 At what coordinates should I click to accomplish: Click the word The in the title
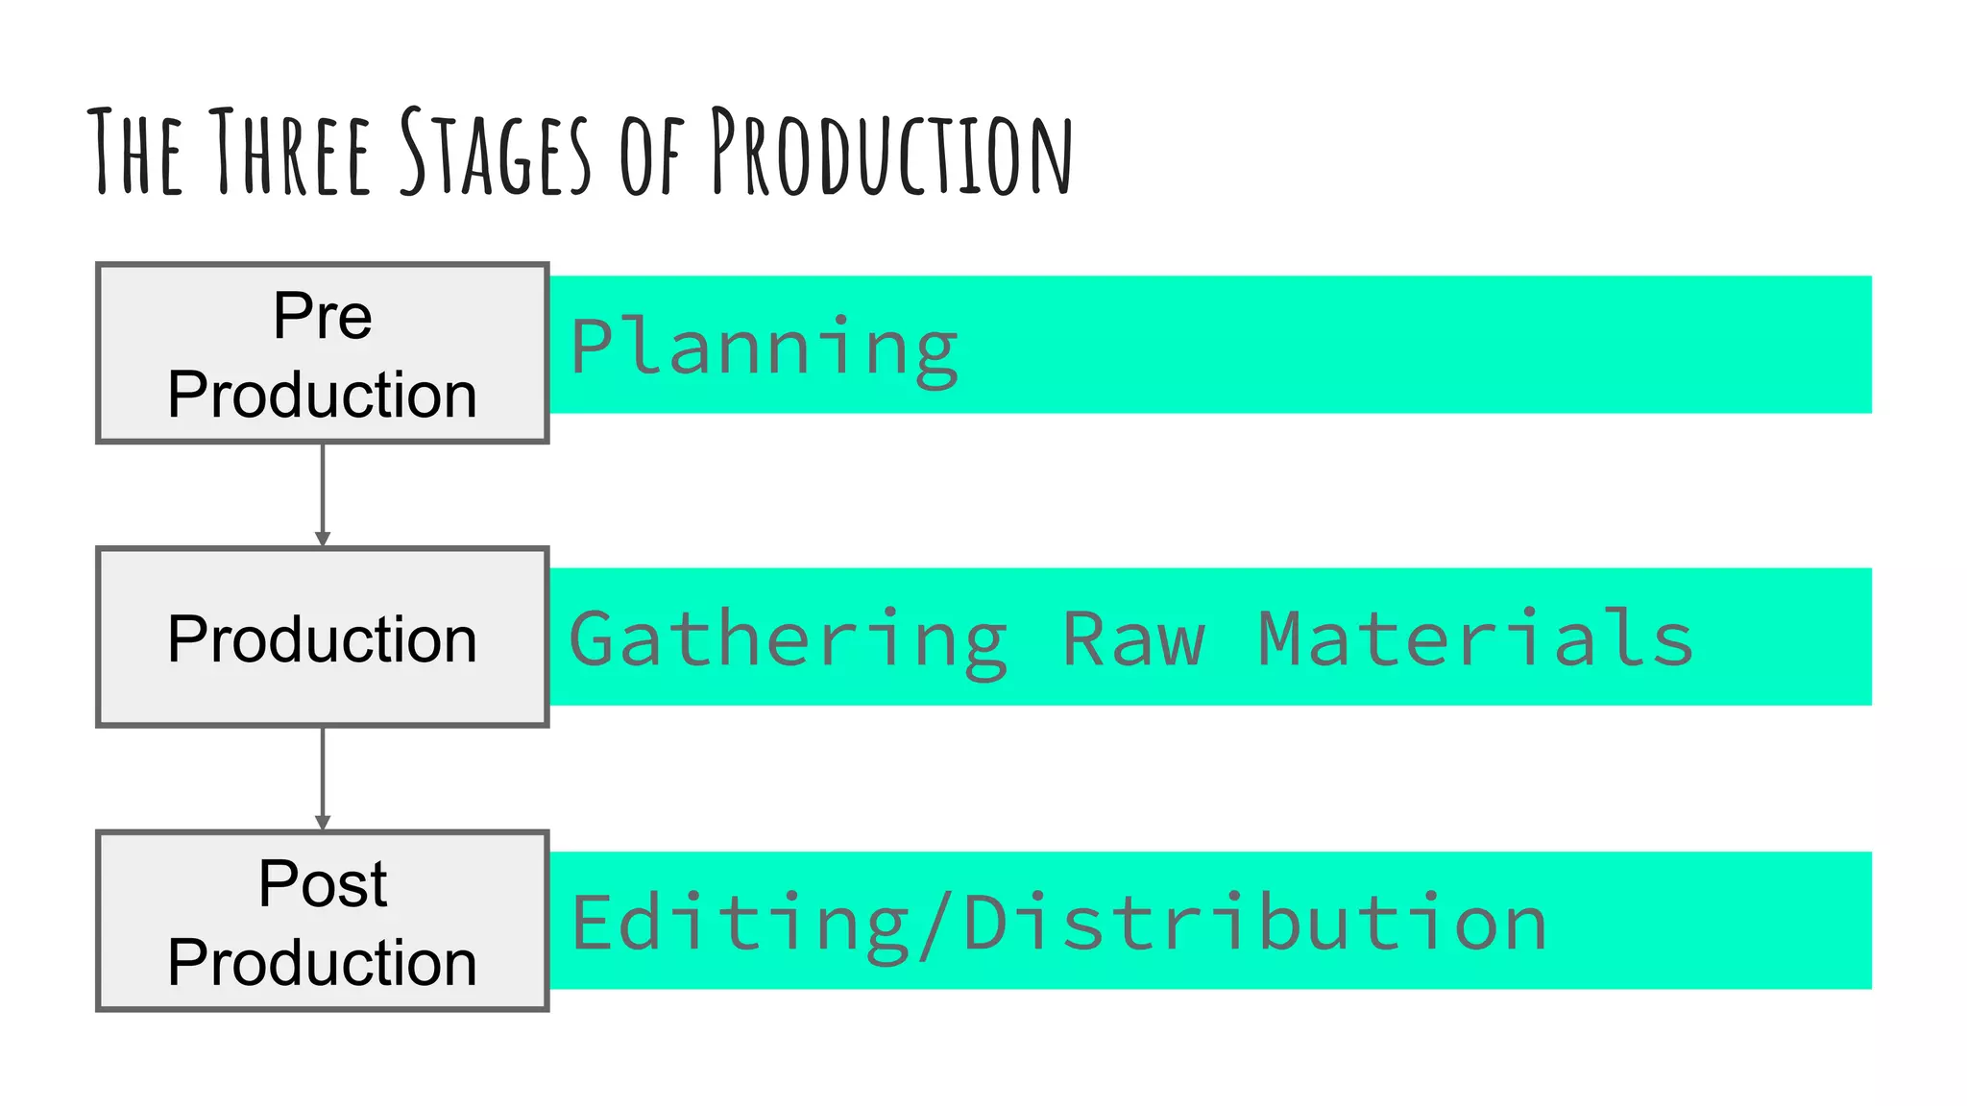(134, 152)
